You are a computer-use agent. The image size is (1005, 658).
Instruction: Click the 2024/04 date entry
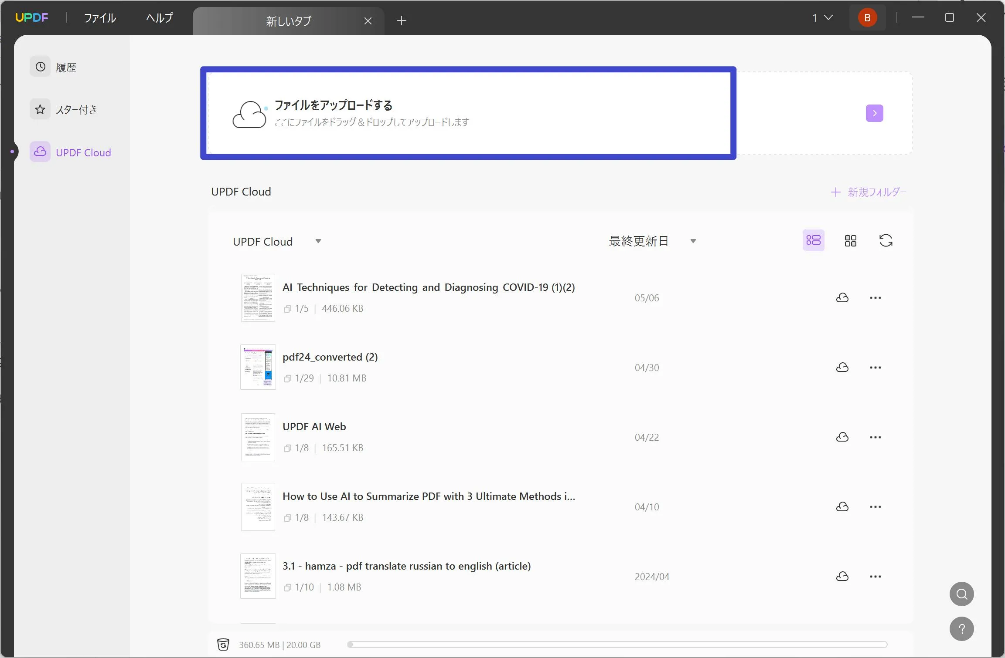[652, 577]
